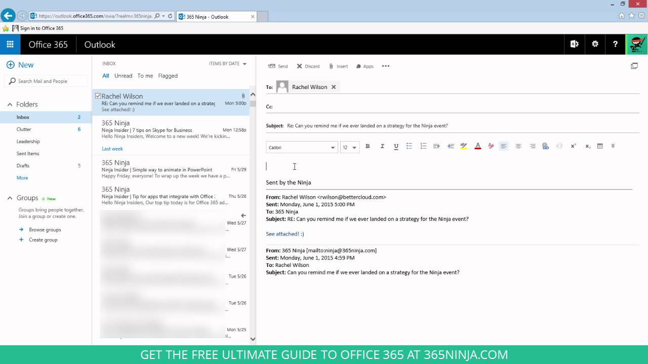Open the Simple way to animate in PowerPoint email
Screen dimensions: 648x364
(x=171, y=169)
